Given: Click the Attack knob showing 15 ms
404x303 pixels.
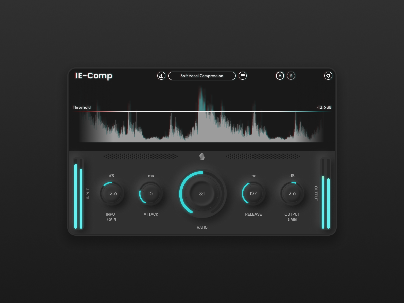Looking at the screenshot, I should coord(150,193).
